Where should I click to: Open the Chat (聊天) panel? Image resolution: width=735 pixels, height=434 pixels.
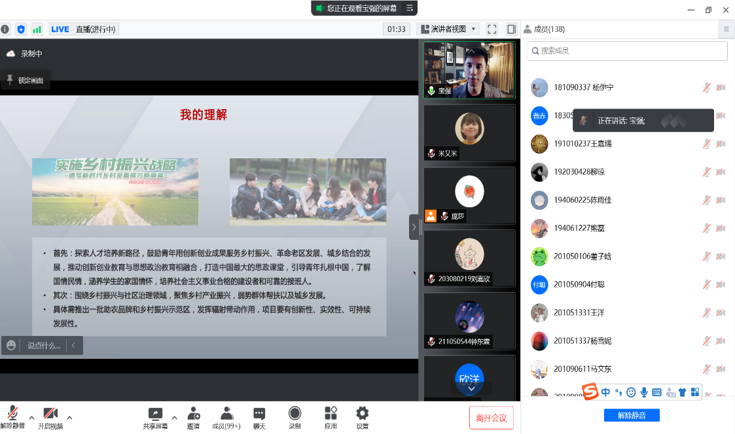259,417
